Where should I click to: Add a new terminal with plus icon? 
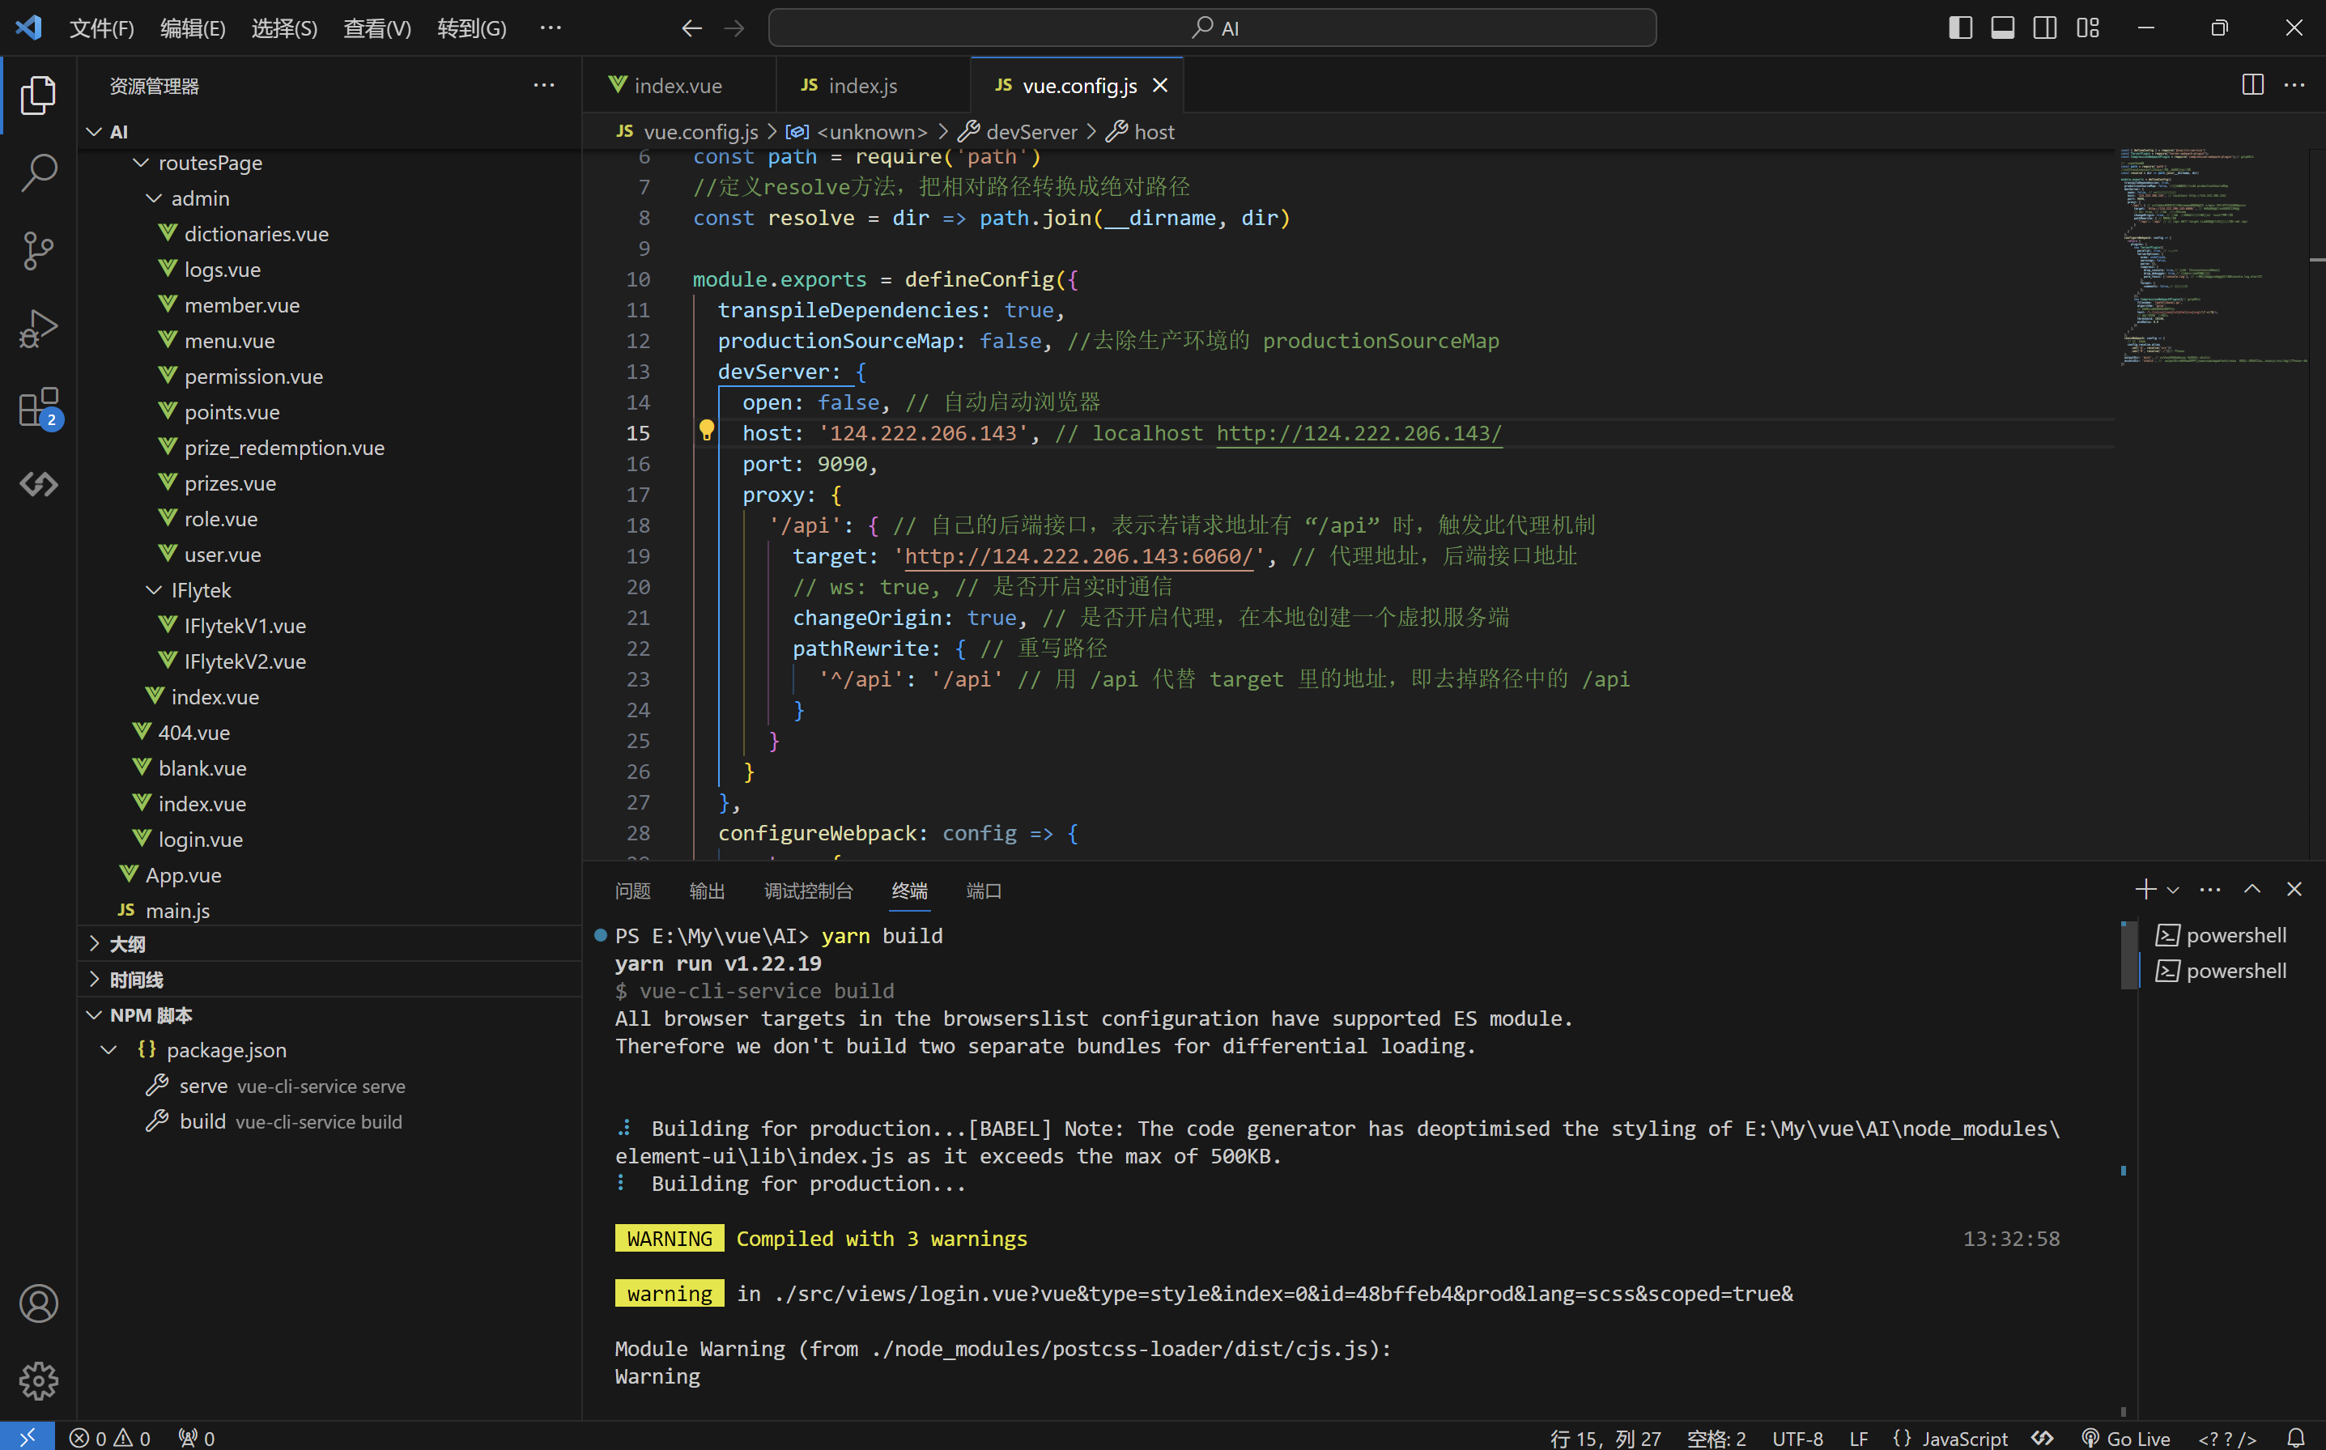[x=2145, y=889]
